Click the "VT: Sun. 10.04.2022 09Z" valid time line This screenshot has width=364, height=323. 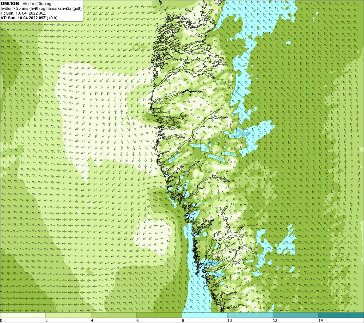29,18
